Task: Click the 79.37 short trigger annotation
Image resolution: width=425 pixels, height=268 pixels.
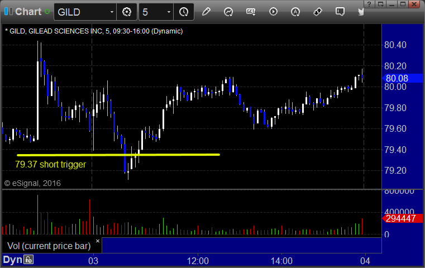Action: pyautogui.click(x=50, y=164)
